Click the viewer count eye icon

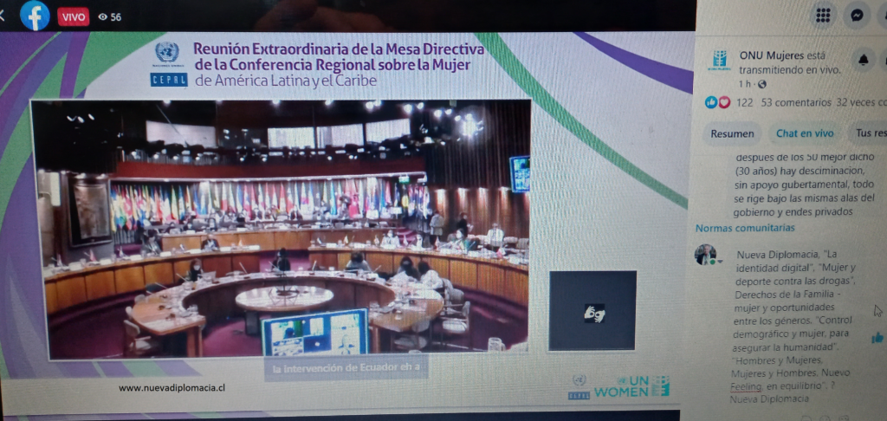click(102, 17)
